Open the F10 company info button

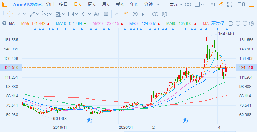point(241,4)
